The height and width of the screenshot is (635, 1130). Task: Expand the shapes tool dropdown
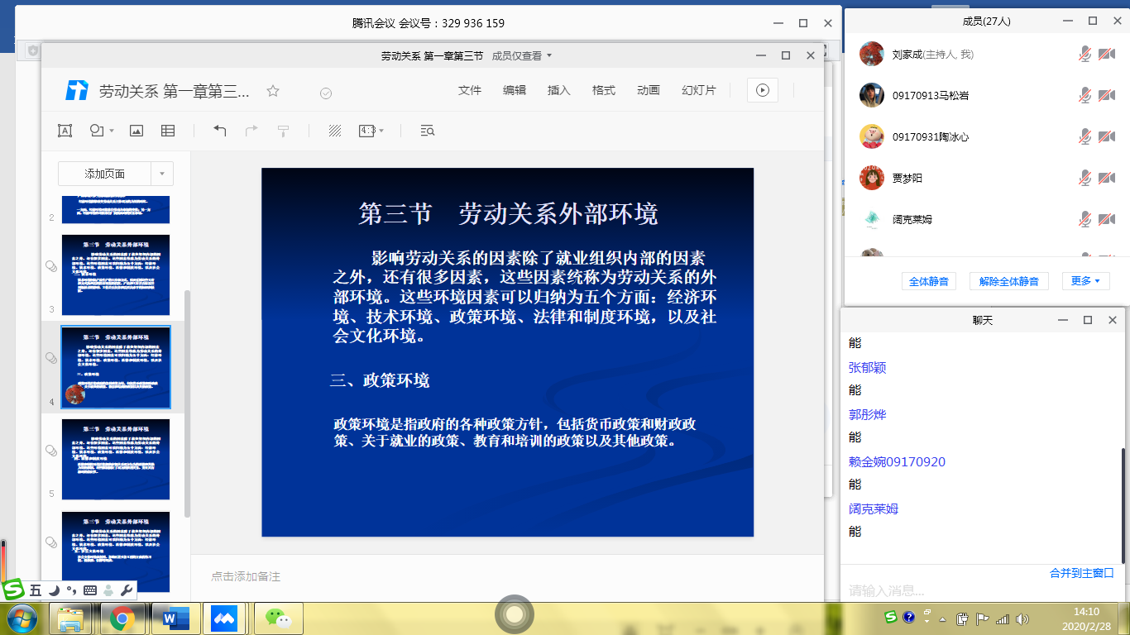click(x=112, y=131)
